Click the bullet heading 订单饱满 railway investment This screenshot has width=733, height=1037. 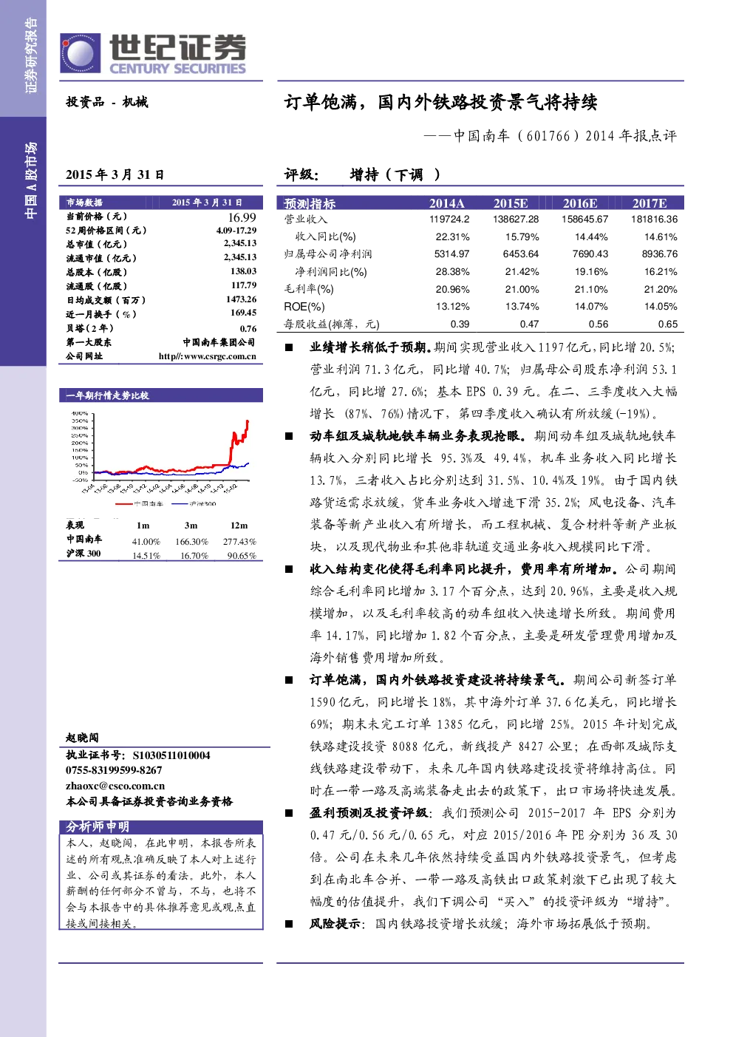click(437, 680)
